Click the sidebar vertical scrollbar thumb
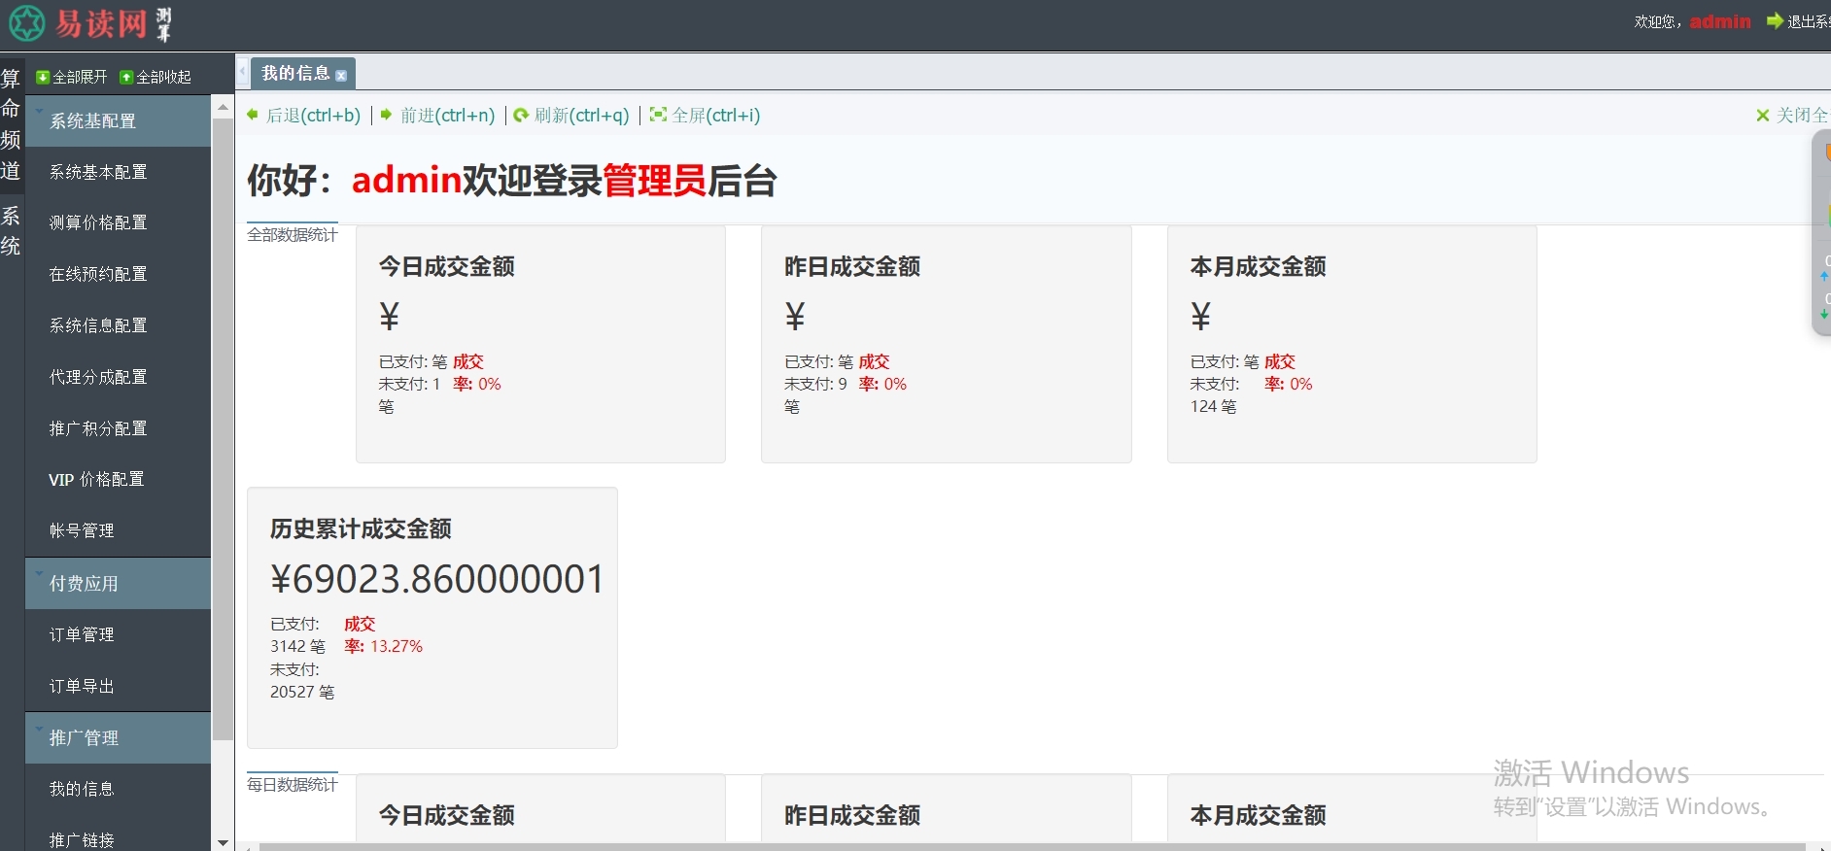Image resolution: width=1831 pixels, height=851 pixels. click(223, 429)
